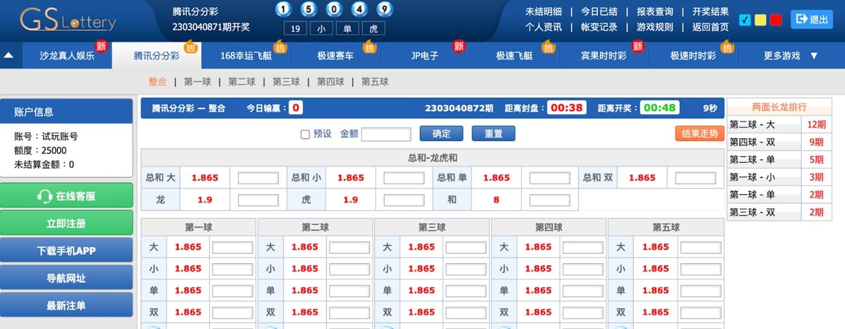
Task: Switch to the 极速时时彩 tab
Action: tap(693, 56)
